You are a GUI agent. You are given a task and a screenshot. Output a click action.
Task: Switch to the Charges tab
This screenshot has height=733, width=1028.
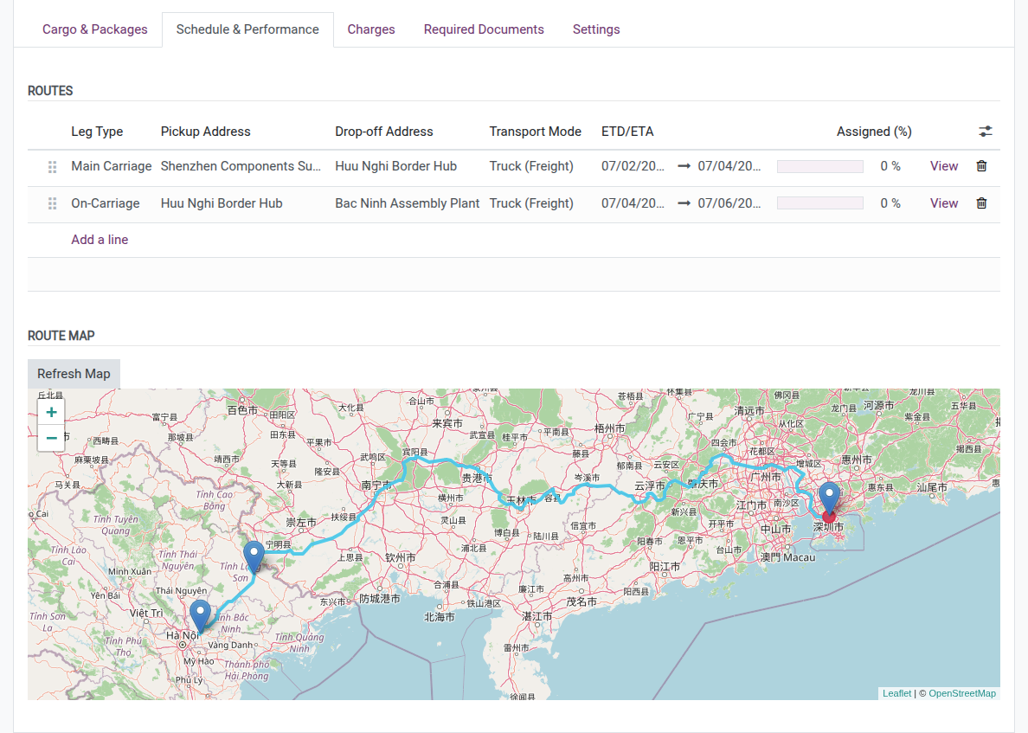(371, 29)
